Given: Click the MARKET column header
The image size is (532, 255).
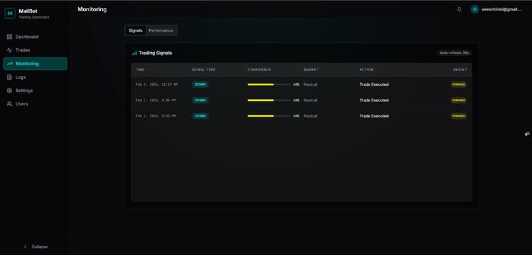Looking at the screenshot, I should pos(311,70).
